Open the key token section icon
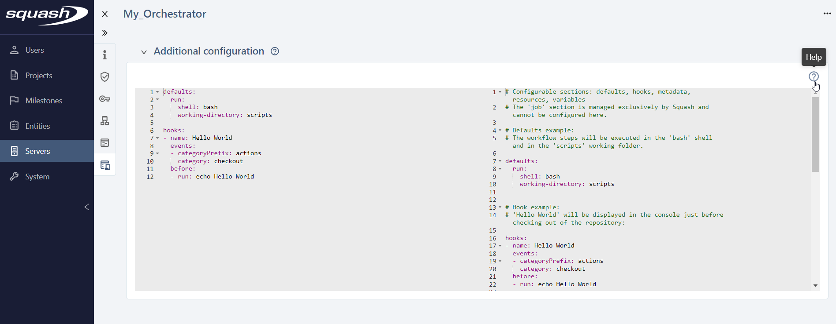The width and height of the screenshot is (836, 324). pyautogui.click(x=104, y=99)
